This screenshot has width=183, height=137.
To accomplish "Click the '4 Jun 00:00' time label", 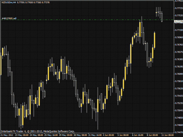I will [108, 135].
